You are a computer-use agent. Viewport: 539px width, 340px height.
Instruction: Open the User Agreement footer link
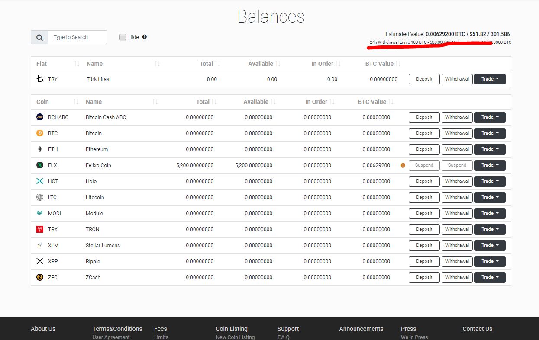[x=111, y=337]
